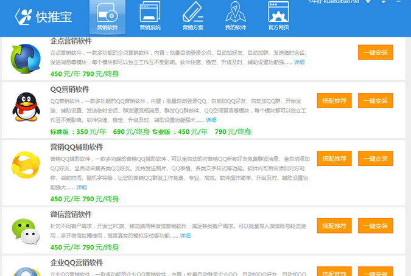This screenshot has width=411, height=276.
Task: Click the 企点营销软件 globe icon
Action: tap(26, 58)
